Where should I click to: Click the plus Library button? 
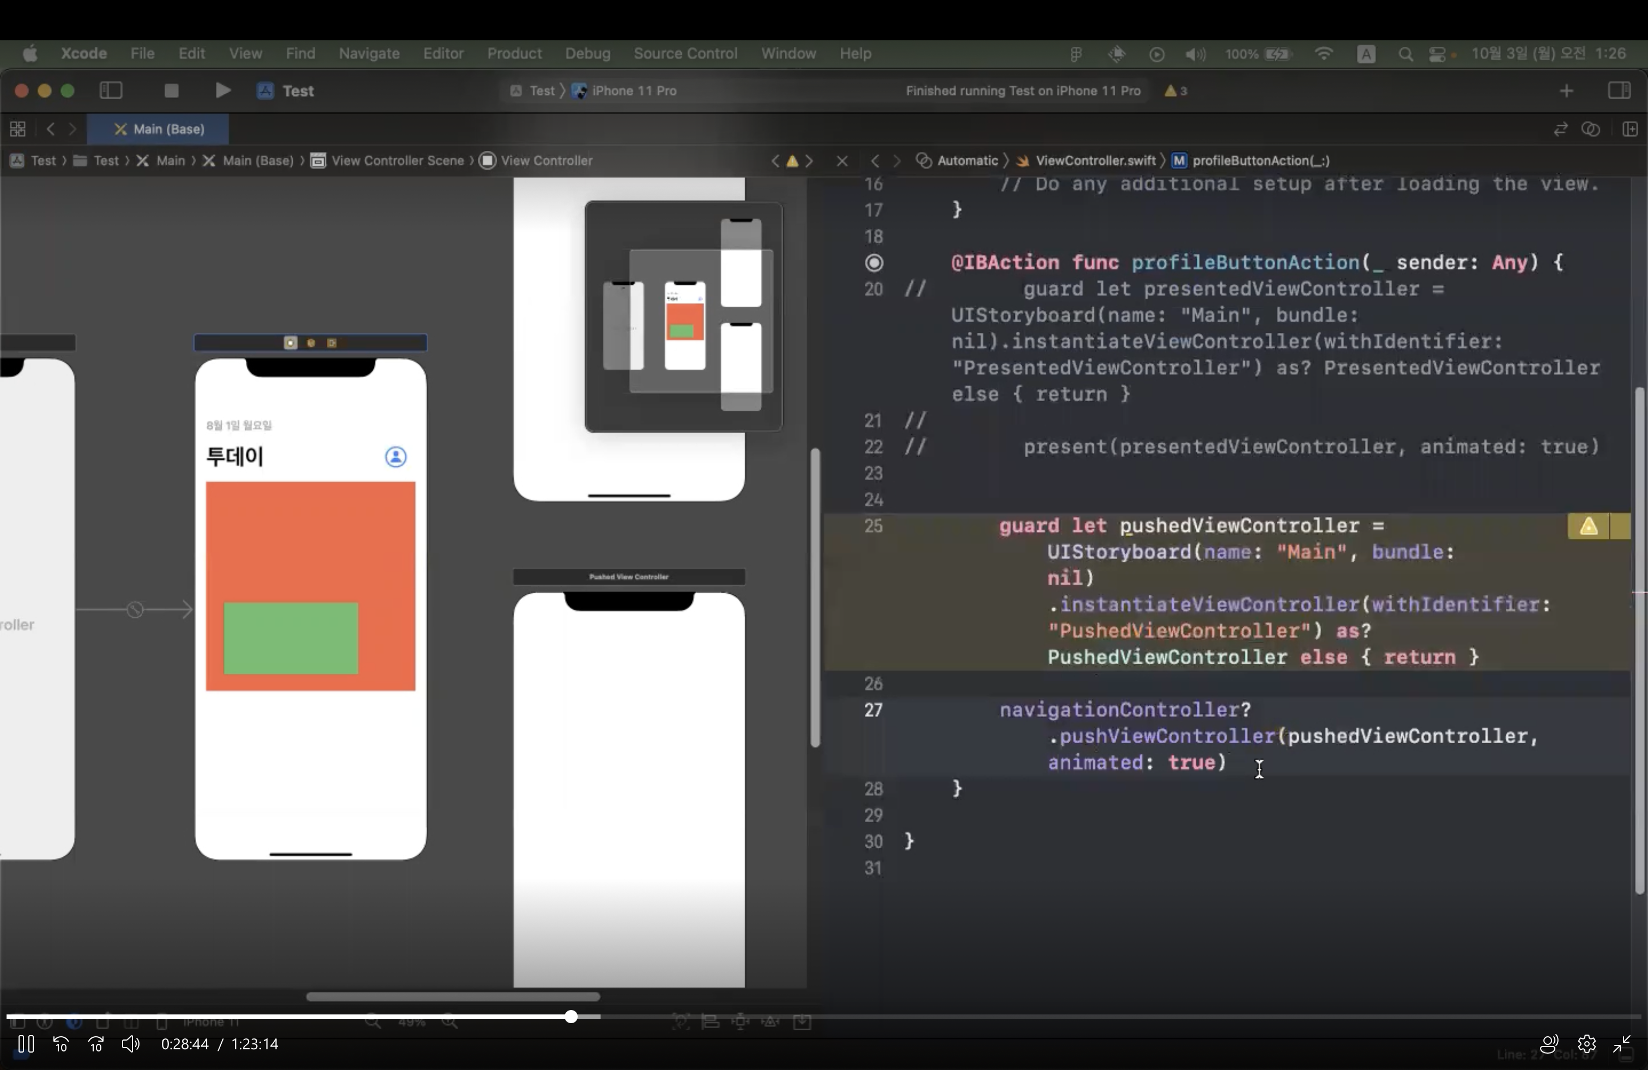point(1566,90)
